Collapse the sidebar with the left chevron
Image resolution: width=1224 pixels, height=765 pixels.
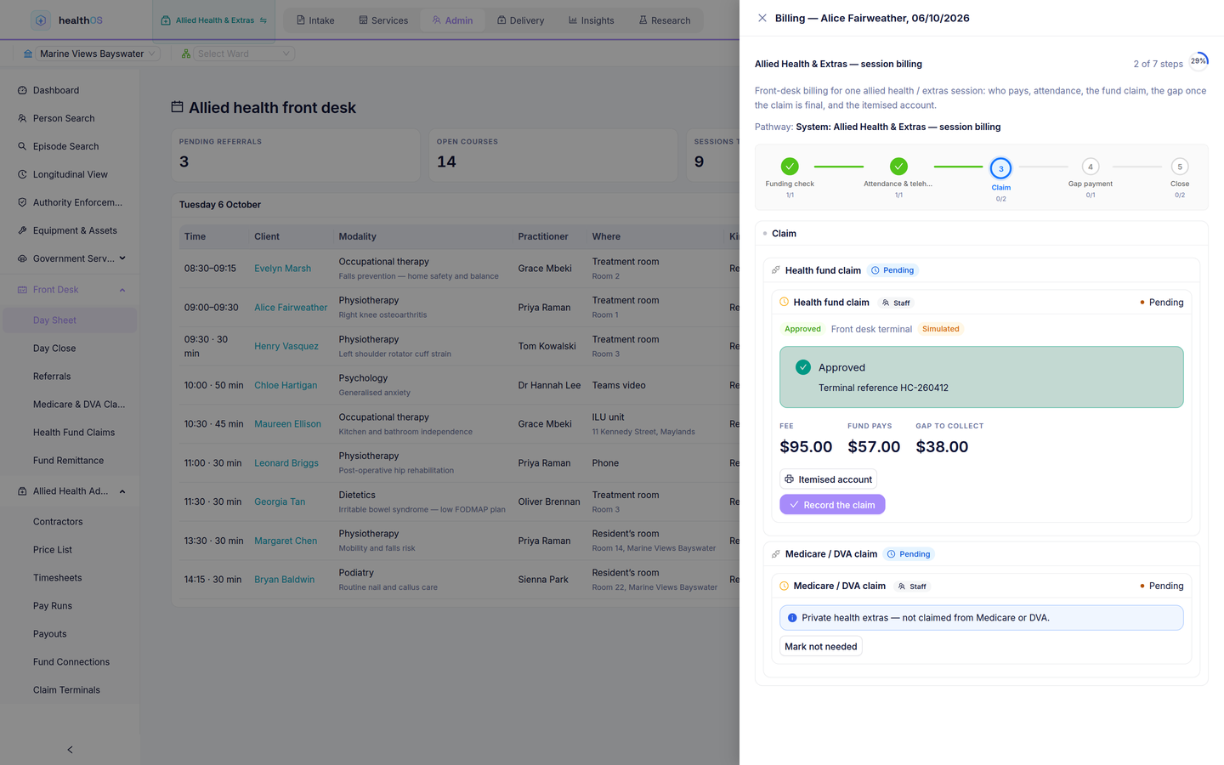coord(70,750)
